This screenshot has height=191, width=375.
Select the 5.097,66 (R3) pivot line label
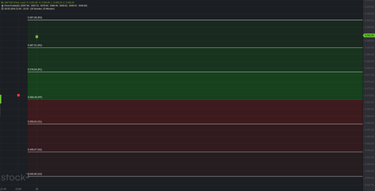click(35, 18)
